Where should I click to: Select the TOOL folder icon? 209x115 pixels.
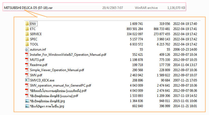27,44
